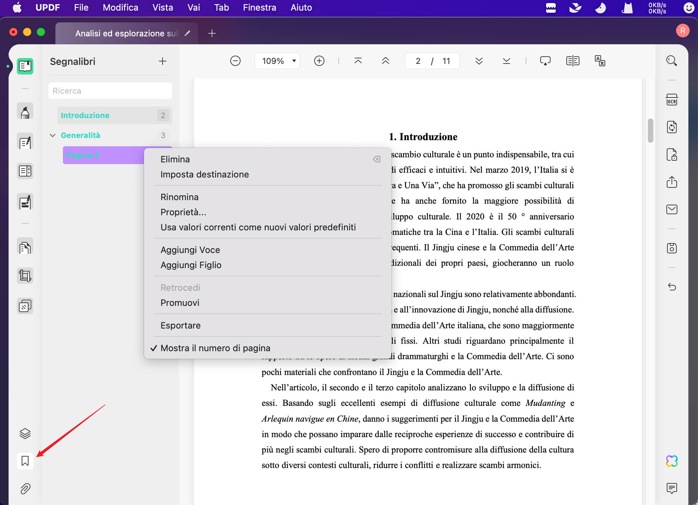Select Usa valori correnti come predefiniti
Screen dimensions: 698x505
pos(258,227)
